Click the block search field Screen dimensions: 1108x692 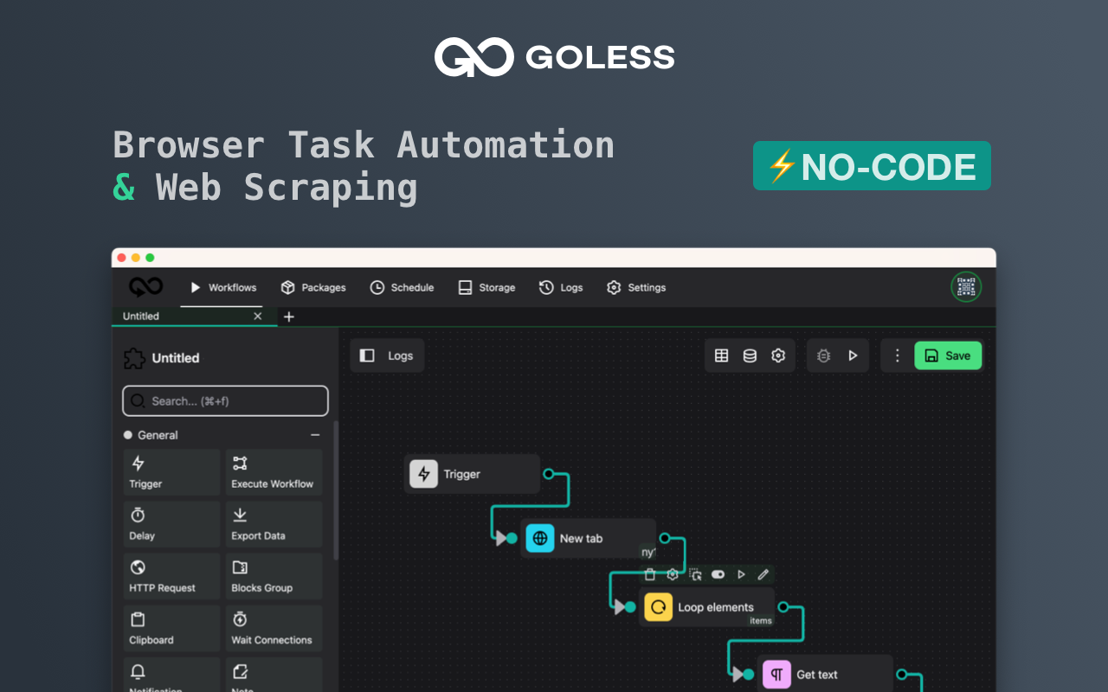[225, 400]
